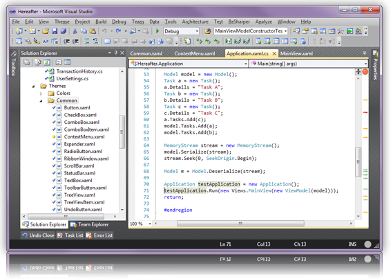Open the Error List panel button
This screenshot has width=391, height=279.
[99, 235]
